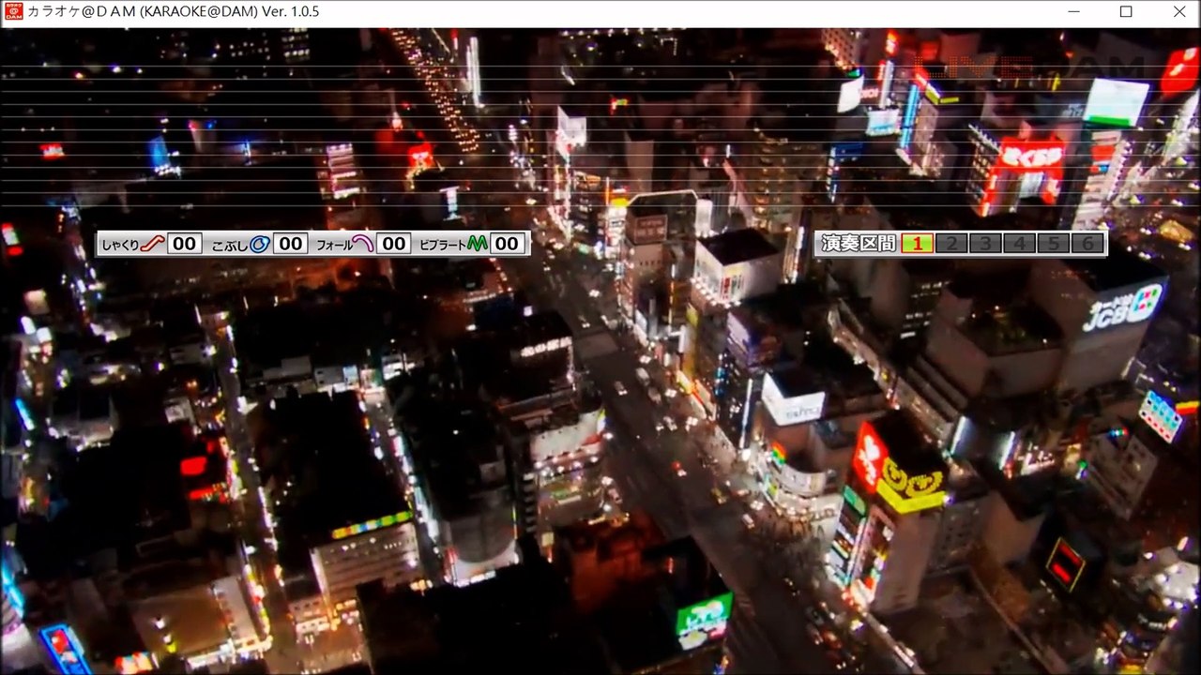Click the 演奏区間 label
The height and width of the screenshot is (675, 1201).
tap(859, 244)
